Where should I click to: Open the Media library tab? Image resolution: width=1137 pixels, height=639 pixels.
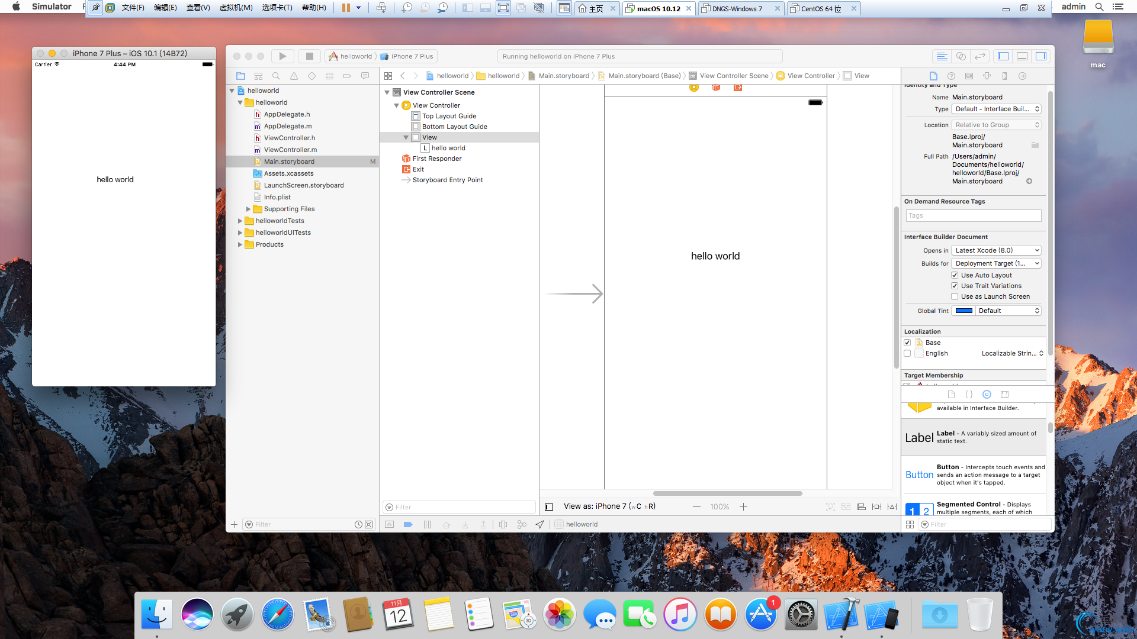1004,394
